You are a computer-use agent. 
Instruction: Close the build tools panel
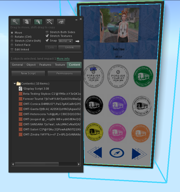coord(81,19)
